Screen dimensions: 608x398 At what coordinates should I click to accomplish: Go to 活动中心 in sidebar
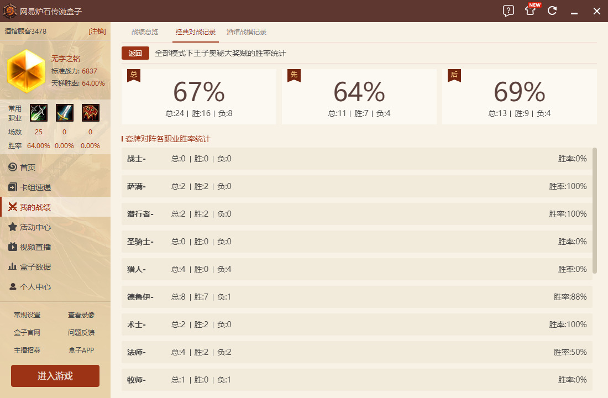coord(35,227)
